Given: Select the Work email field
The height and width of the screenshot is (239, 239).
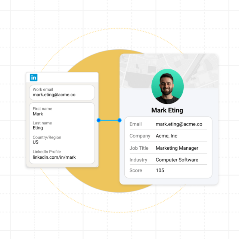Looking at the screenshot, I should click(62, 92).
